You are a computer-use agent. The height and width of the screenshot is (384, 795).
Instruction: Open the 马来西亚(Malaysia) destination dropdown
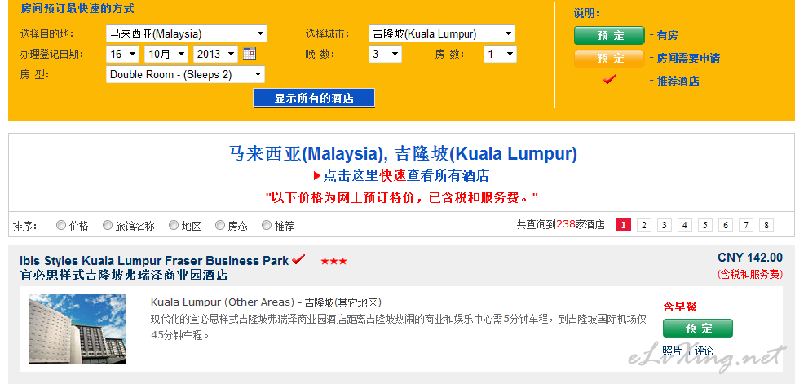[x=187, y=34]
